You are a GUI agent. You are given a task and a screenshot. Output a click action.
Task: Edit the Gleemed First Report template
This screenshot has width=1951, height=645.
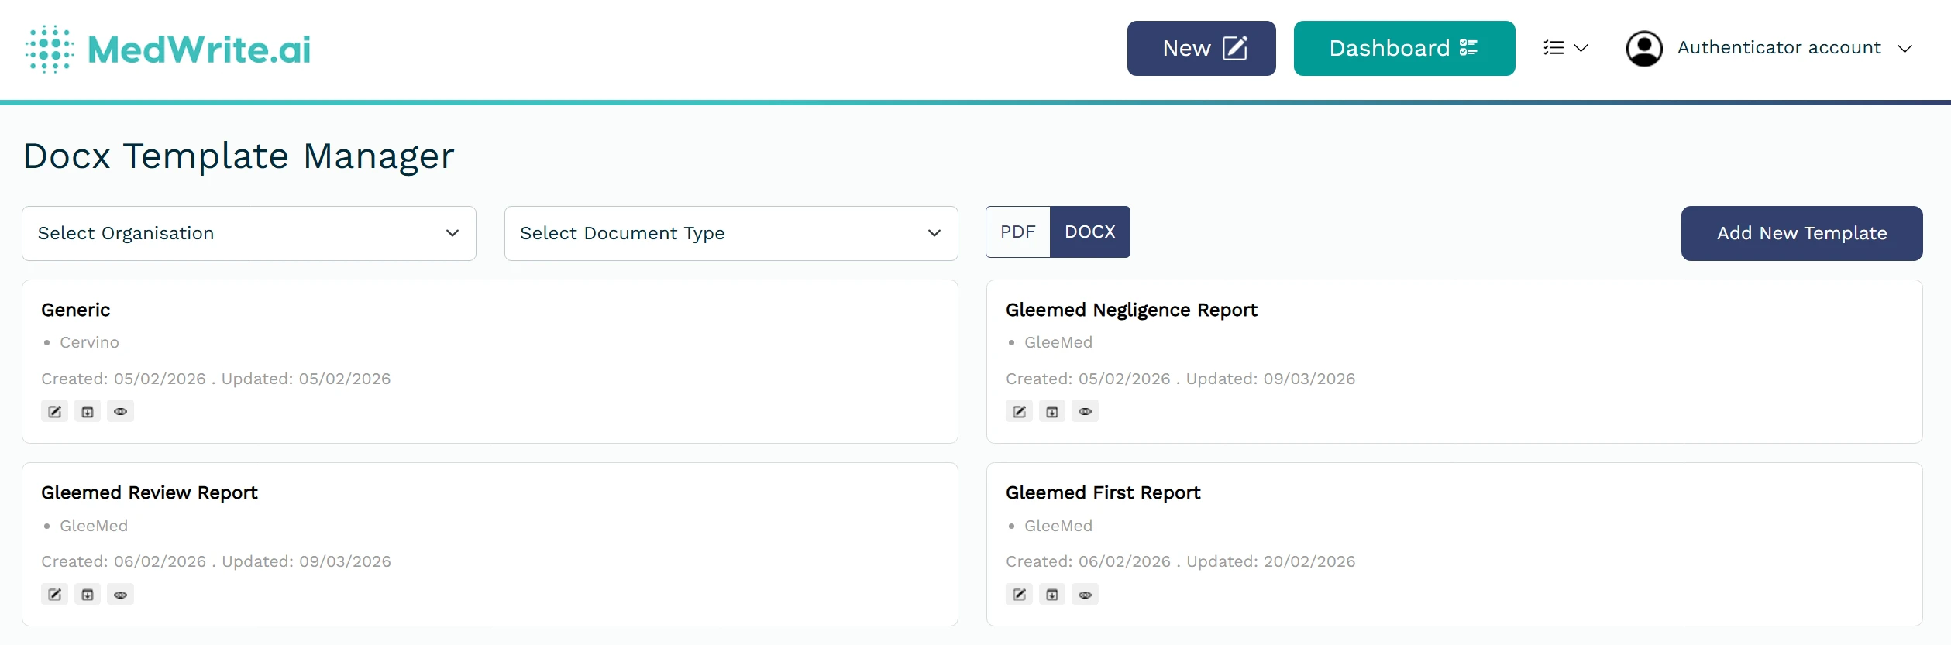tap(1019, 594)
